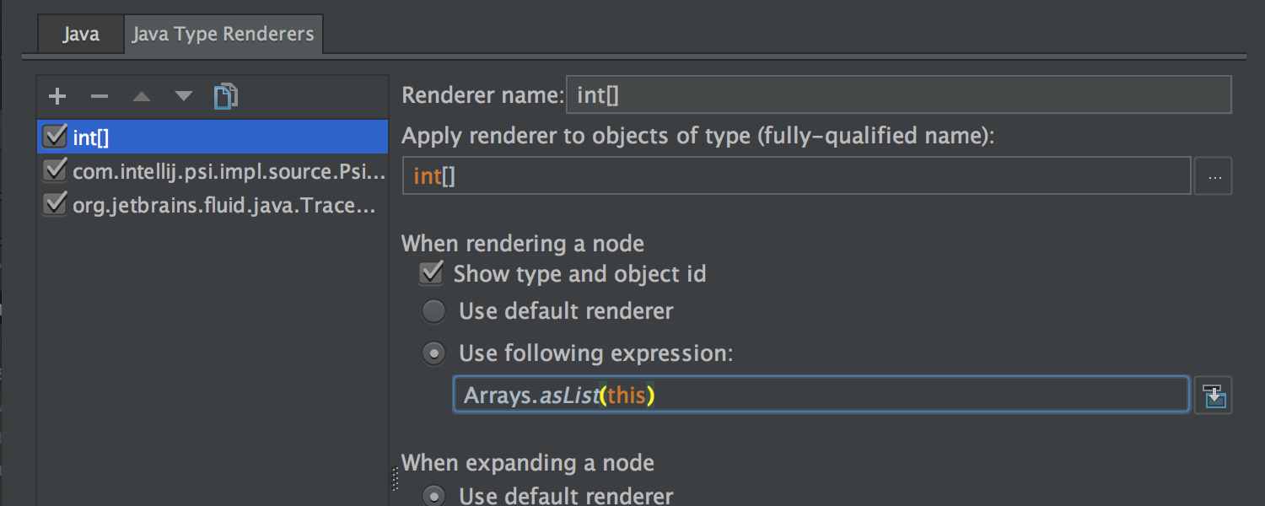Select Use default renderer for rendering nodes

(433, 310)
